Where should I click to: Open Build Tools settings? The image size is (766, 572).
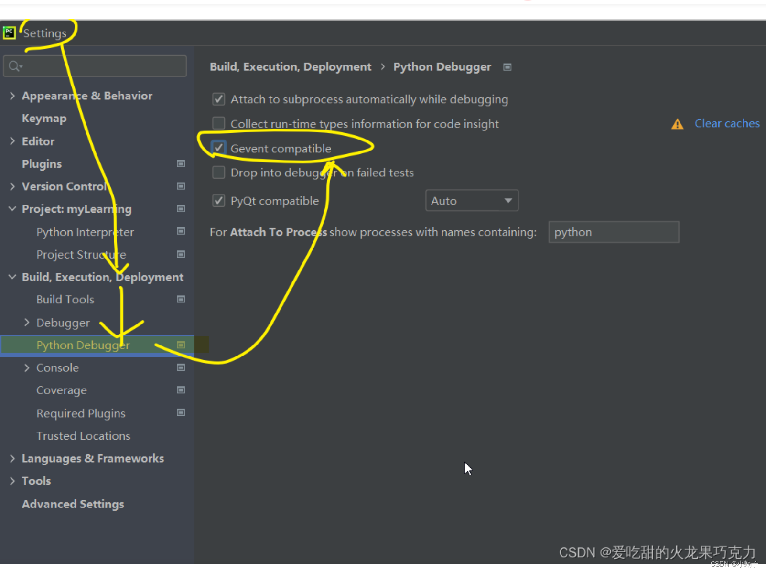click(x=65, y=300)
